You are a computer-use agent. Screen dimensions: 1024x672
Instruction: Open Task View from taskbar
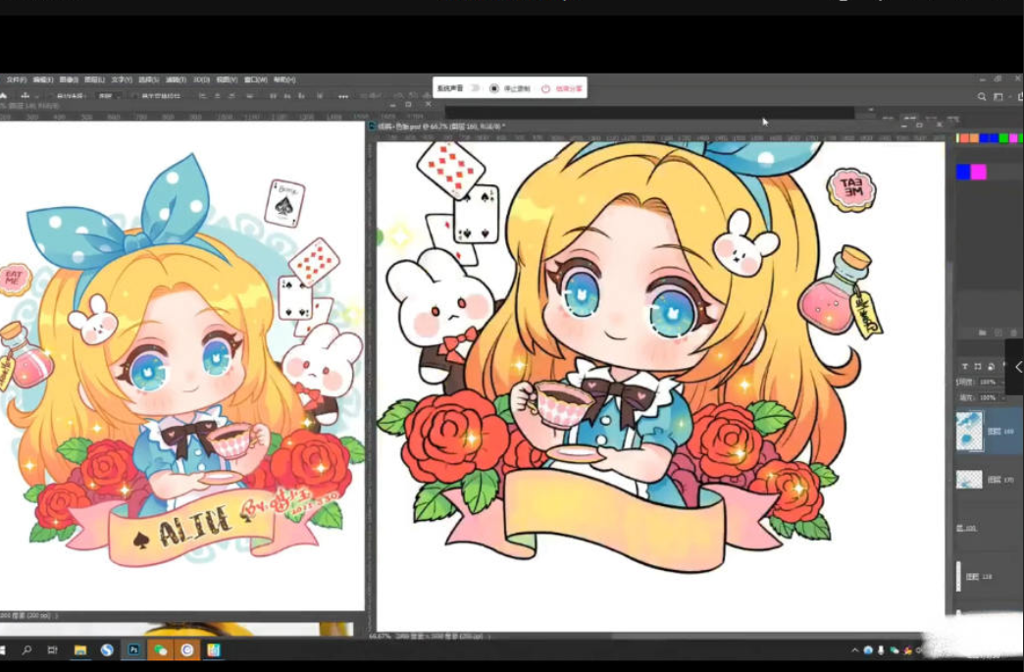53,649
